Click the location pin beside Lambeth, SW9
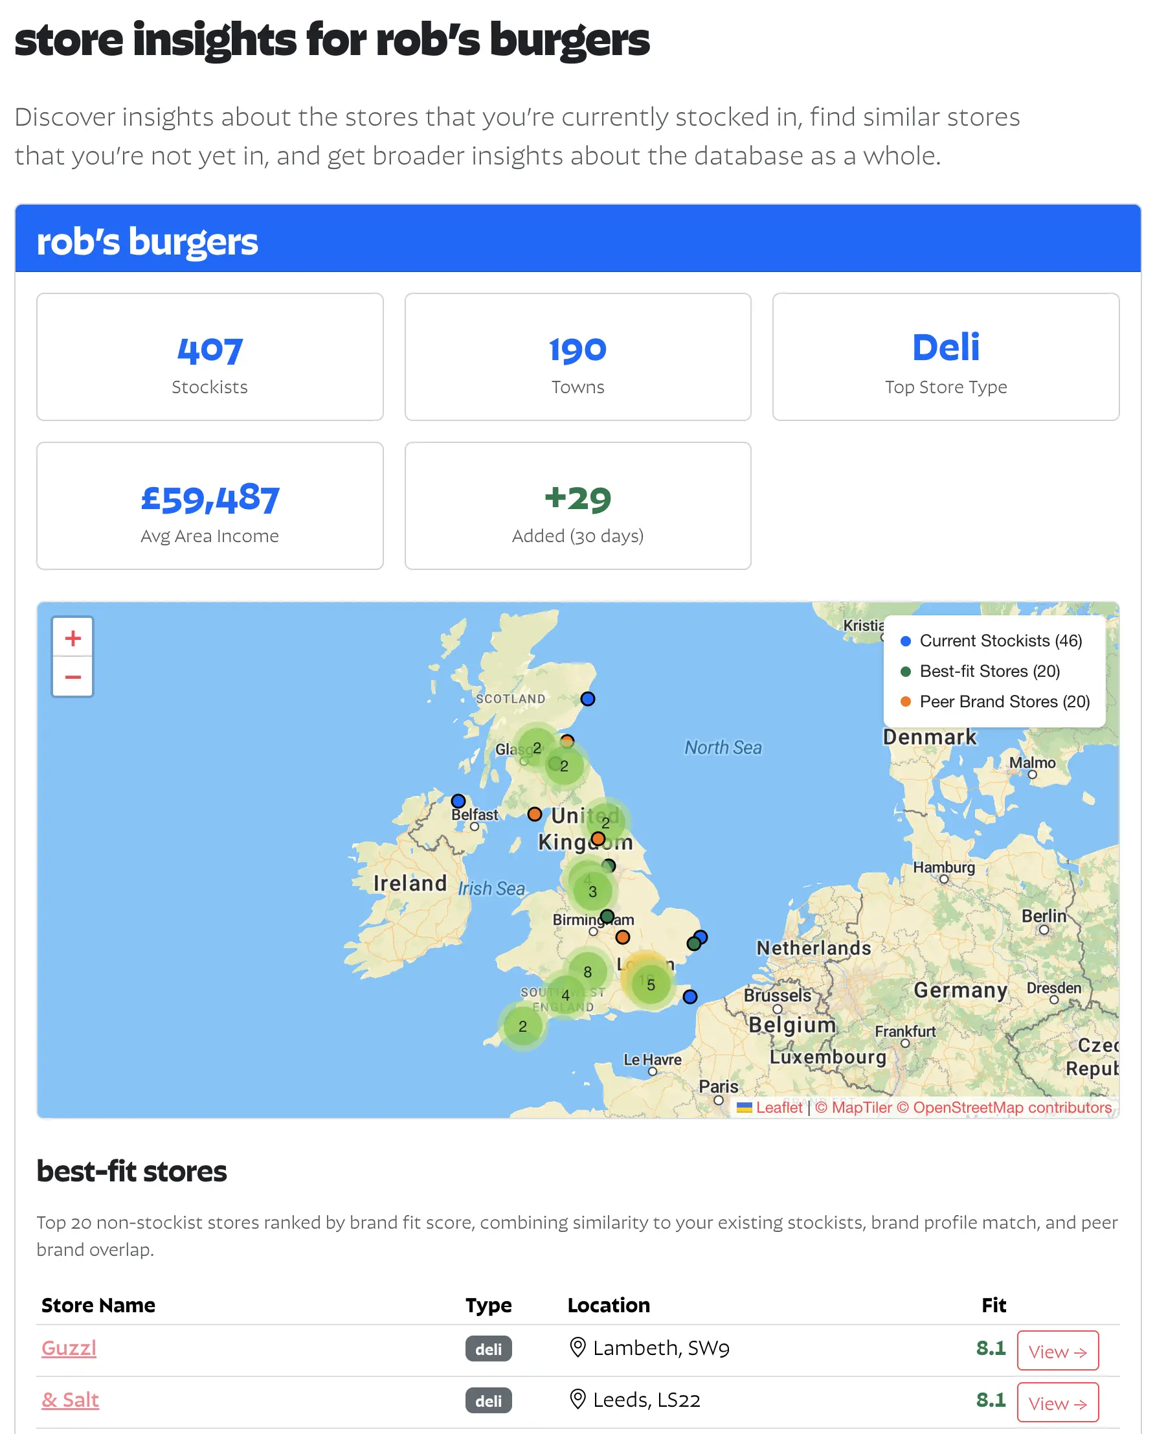Viewport: 1155px width, 1434px height. (x=577, y=1348)
